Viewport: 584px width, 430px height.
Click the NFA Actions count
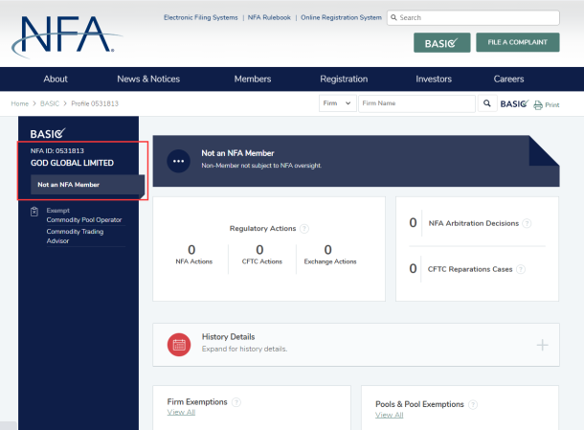tap(191, 249)
